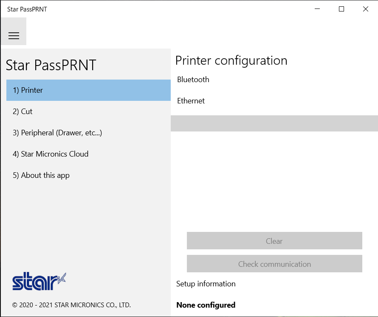
Task: Click the Star PassPRNT sidebar title
Action: (51, 65)
